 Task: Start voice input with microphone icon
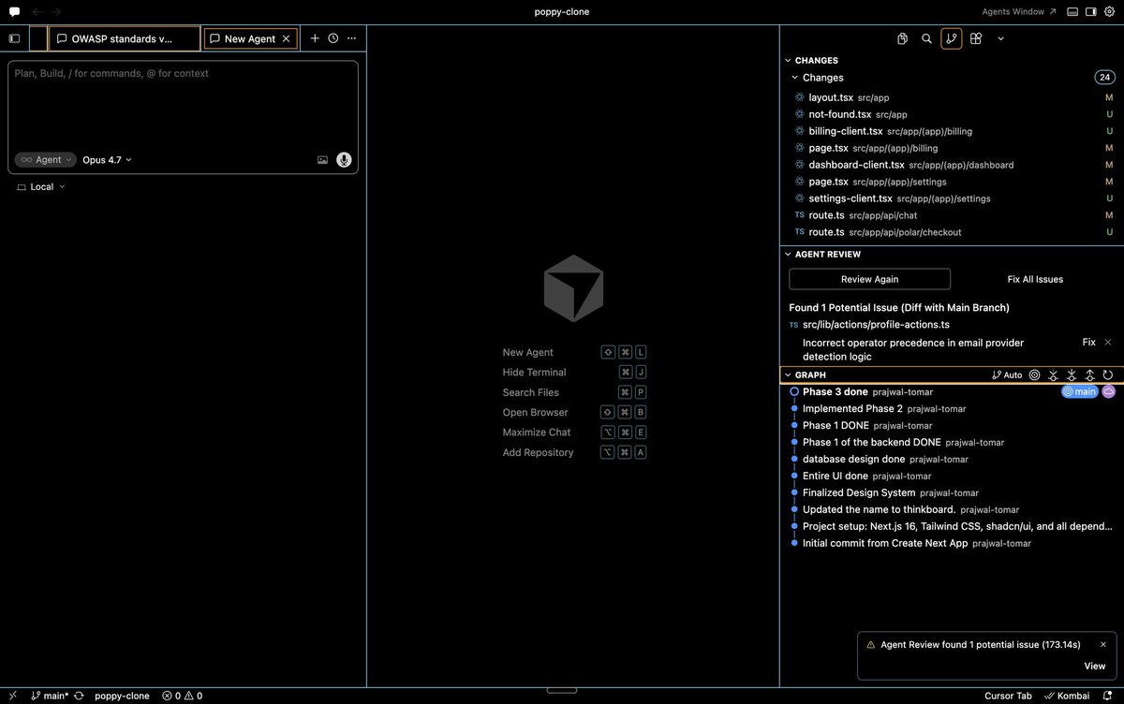(344, 160)
